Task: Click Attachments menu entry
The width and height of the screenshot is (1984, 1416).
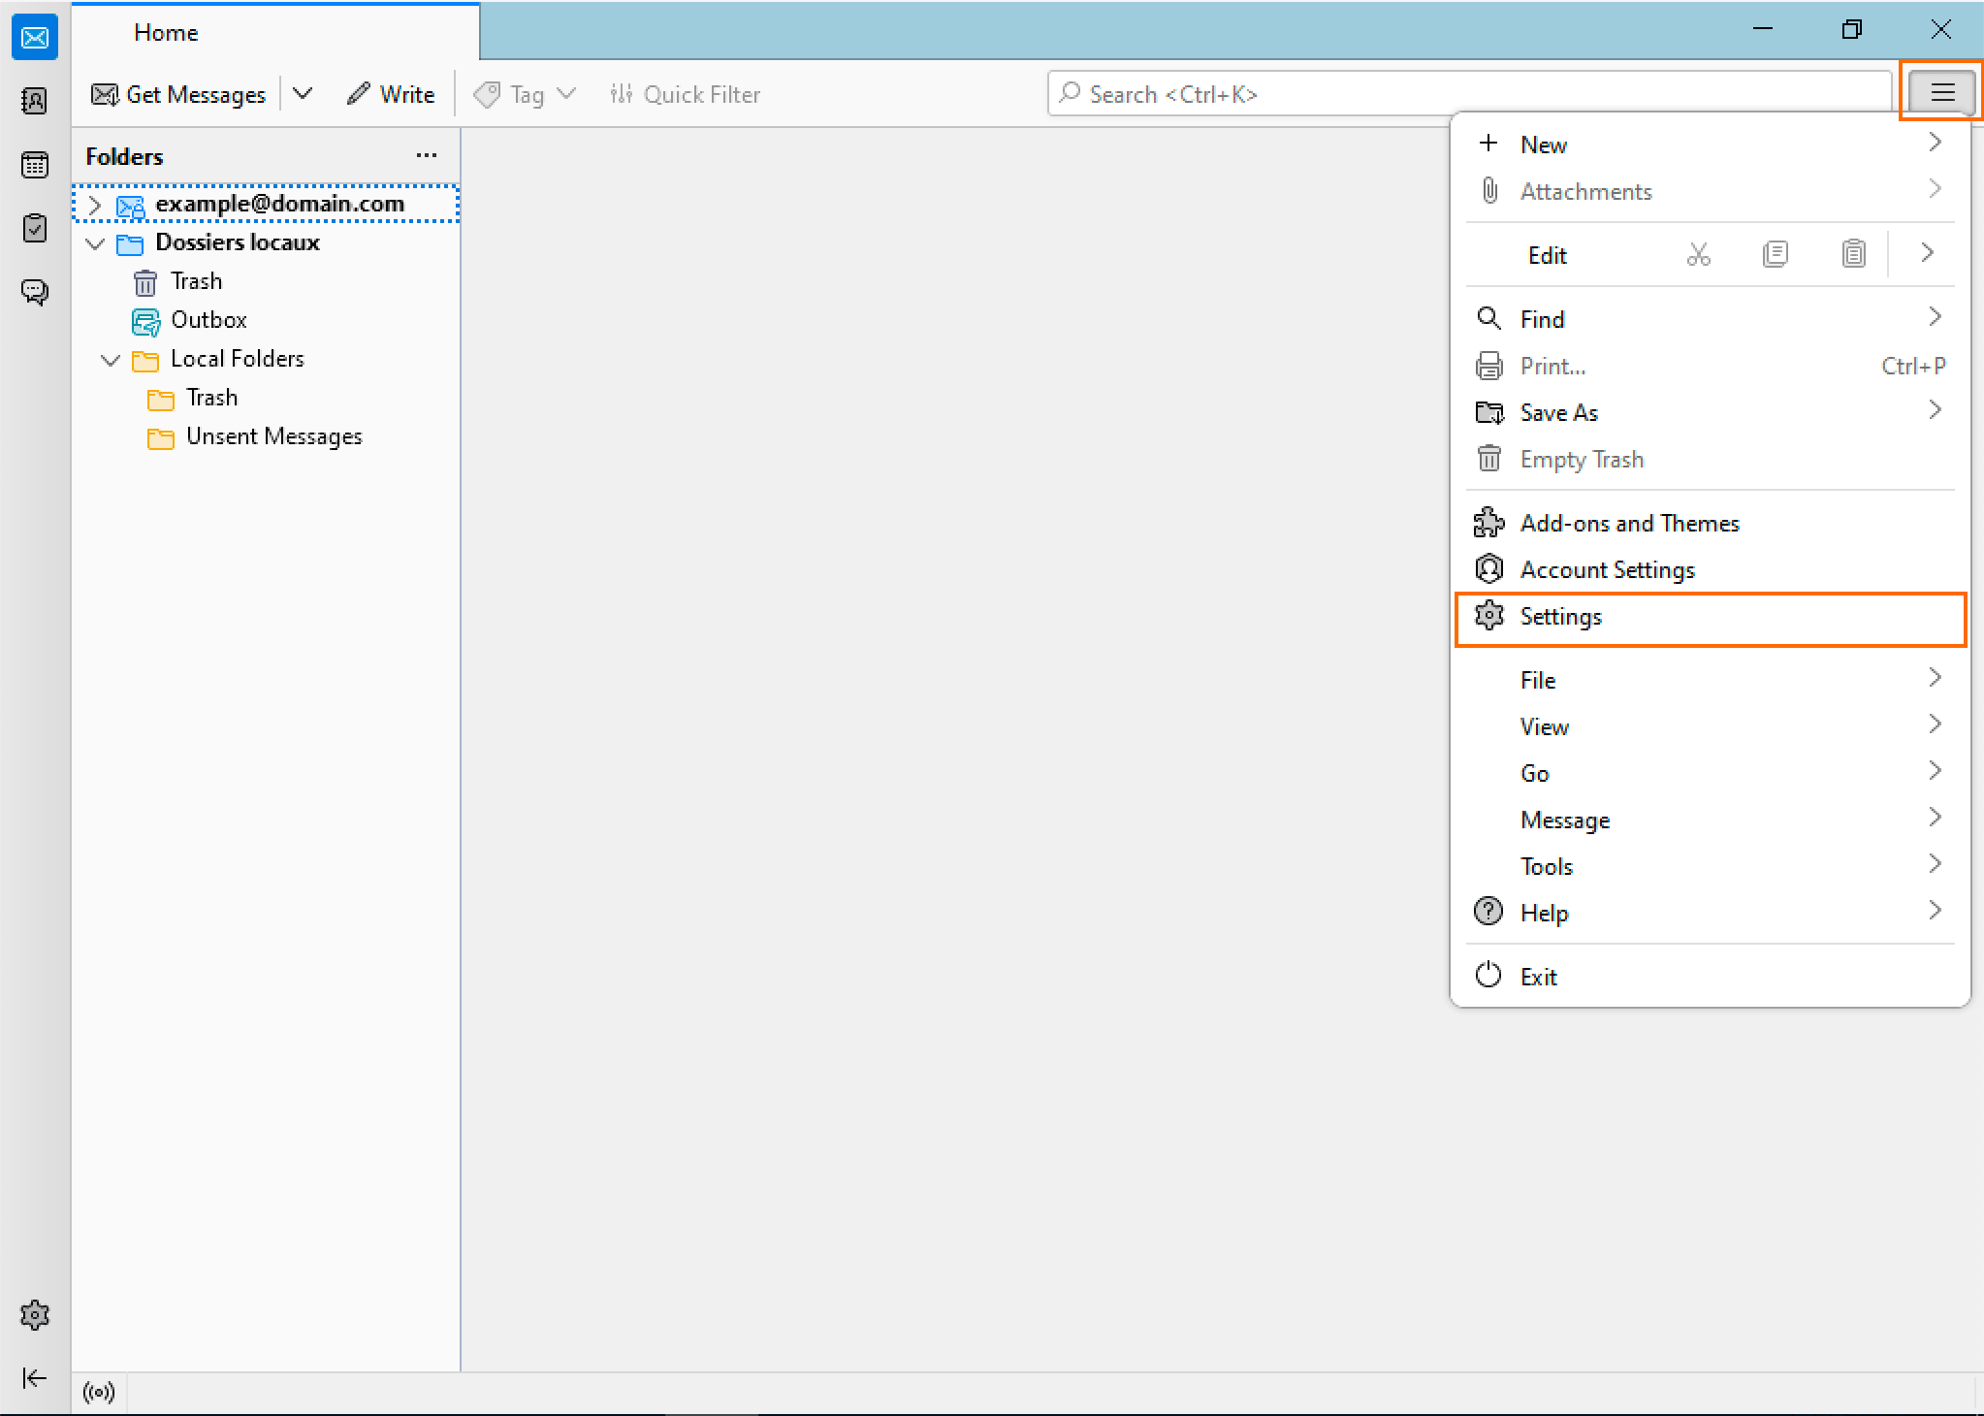Action: pyautogui.click(x=1711, y=191)
